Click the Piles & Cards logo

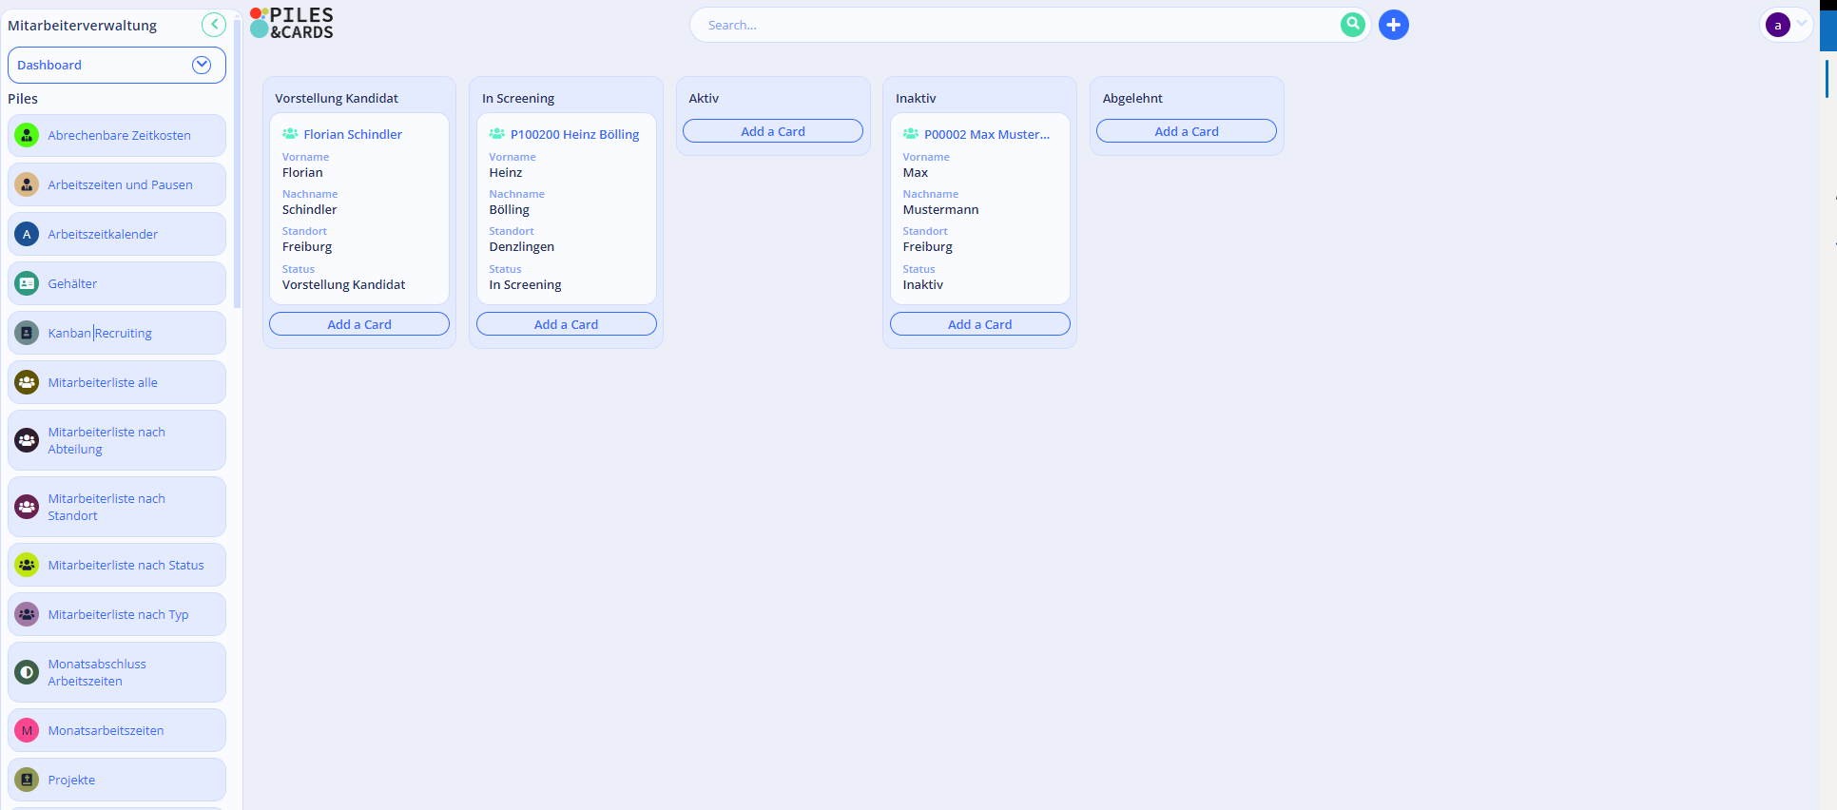point(292,23)
